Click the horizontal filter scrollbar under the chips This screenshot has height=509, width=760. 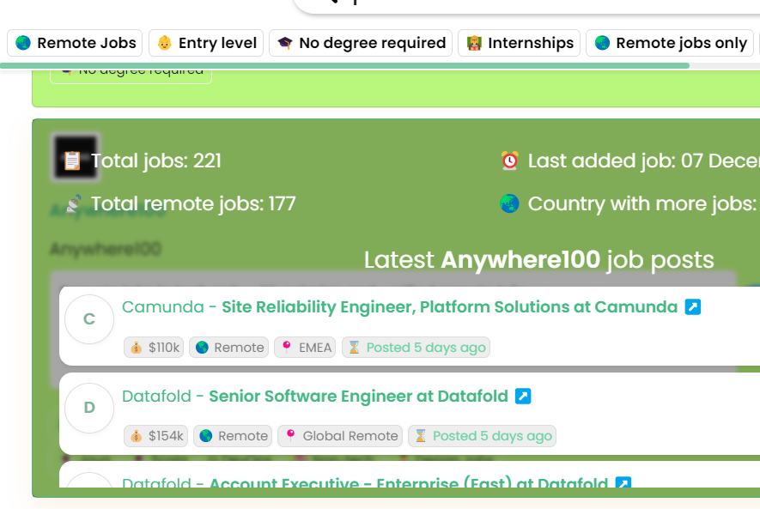click(x=344, y=66)
